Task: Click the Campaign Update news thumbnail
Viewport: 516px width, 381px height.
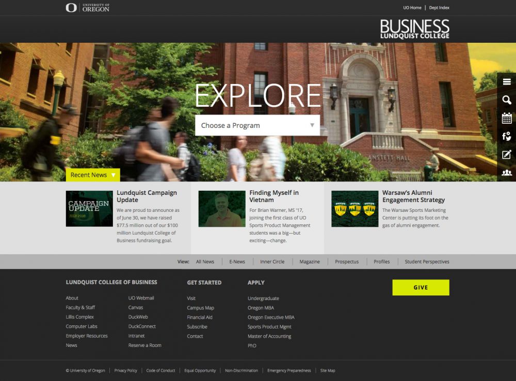Action: (89, 208)
